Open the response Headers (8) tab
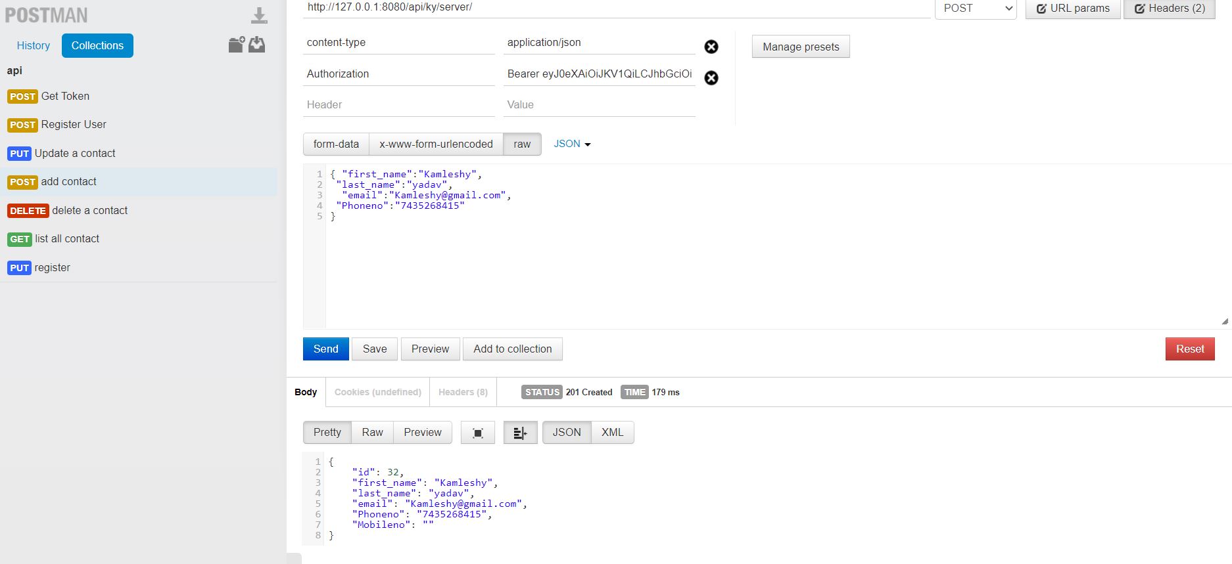 pyautogui.click(x=463, y=392)
